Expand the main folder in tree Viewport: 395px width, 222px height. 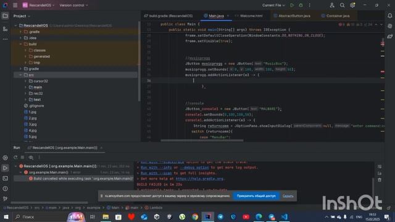[x=26, y=87]
